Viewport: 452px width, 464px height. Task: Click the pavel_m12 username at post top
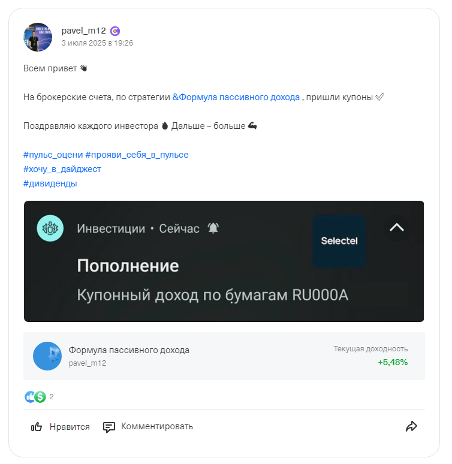[83, 31]
